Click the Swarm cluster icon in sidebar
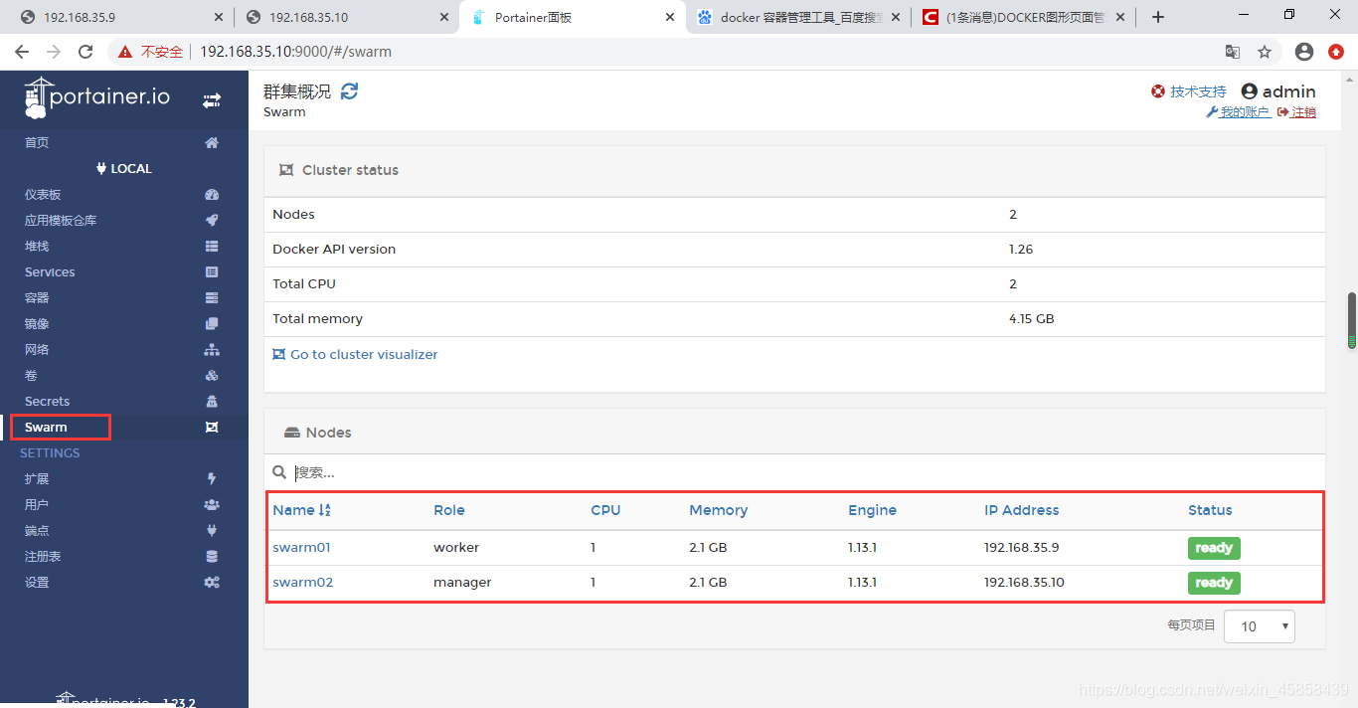This screenshot has height=708, width=1358. pos(212,428)
